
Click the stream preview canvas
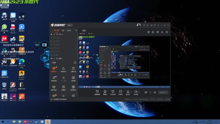(x=124, y=62)
